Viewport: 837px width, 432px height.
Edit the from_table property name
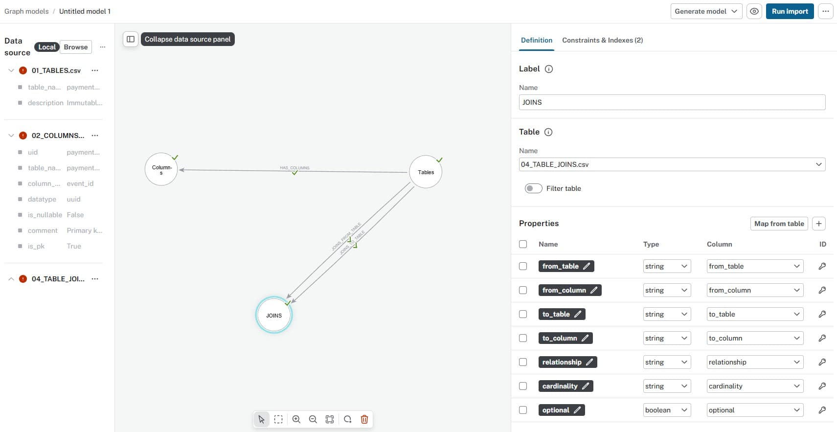click(x=587, y=266)
